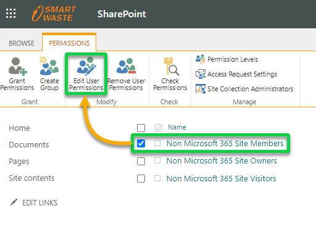Viewport: 316px width, 227px height.
Task: Click the Grant group label
Action: [x=30, y=102]
